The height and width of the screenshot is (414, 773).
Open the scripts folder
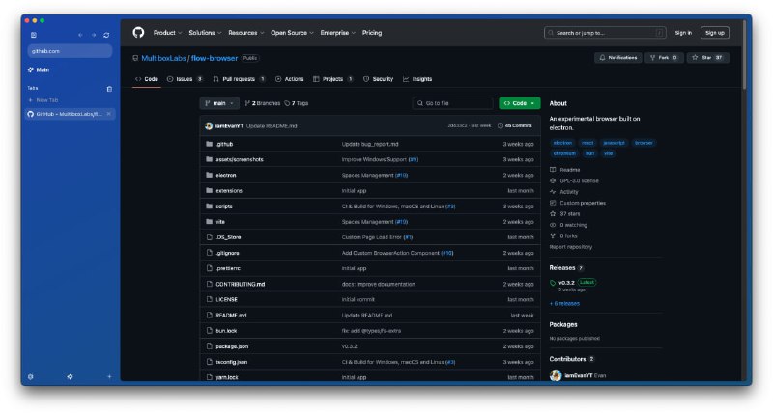224,207
